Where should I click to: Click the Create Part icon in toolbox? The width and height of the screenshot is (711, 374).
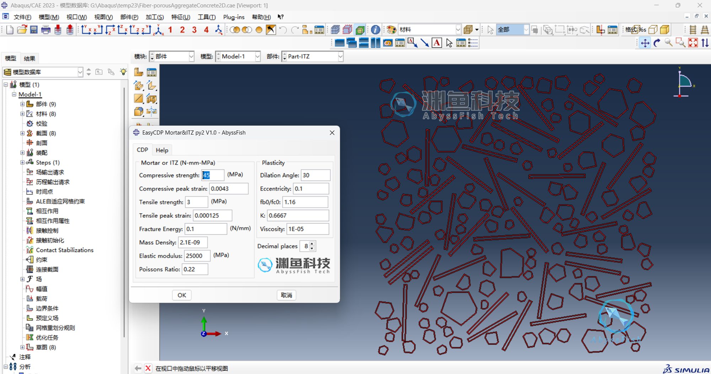click(x=139, y=72)
